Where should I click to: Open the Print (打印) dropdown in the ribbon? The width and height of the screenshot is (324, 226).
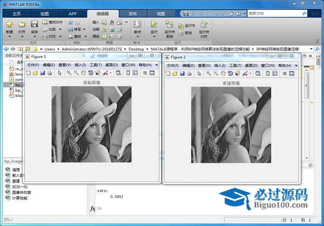coord(54,37)
